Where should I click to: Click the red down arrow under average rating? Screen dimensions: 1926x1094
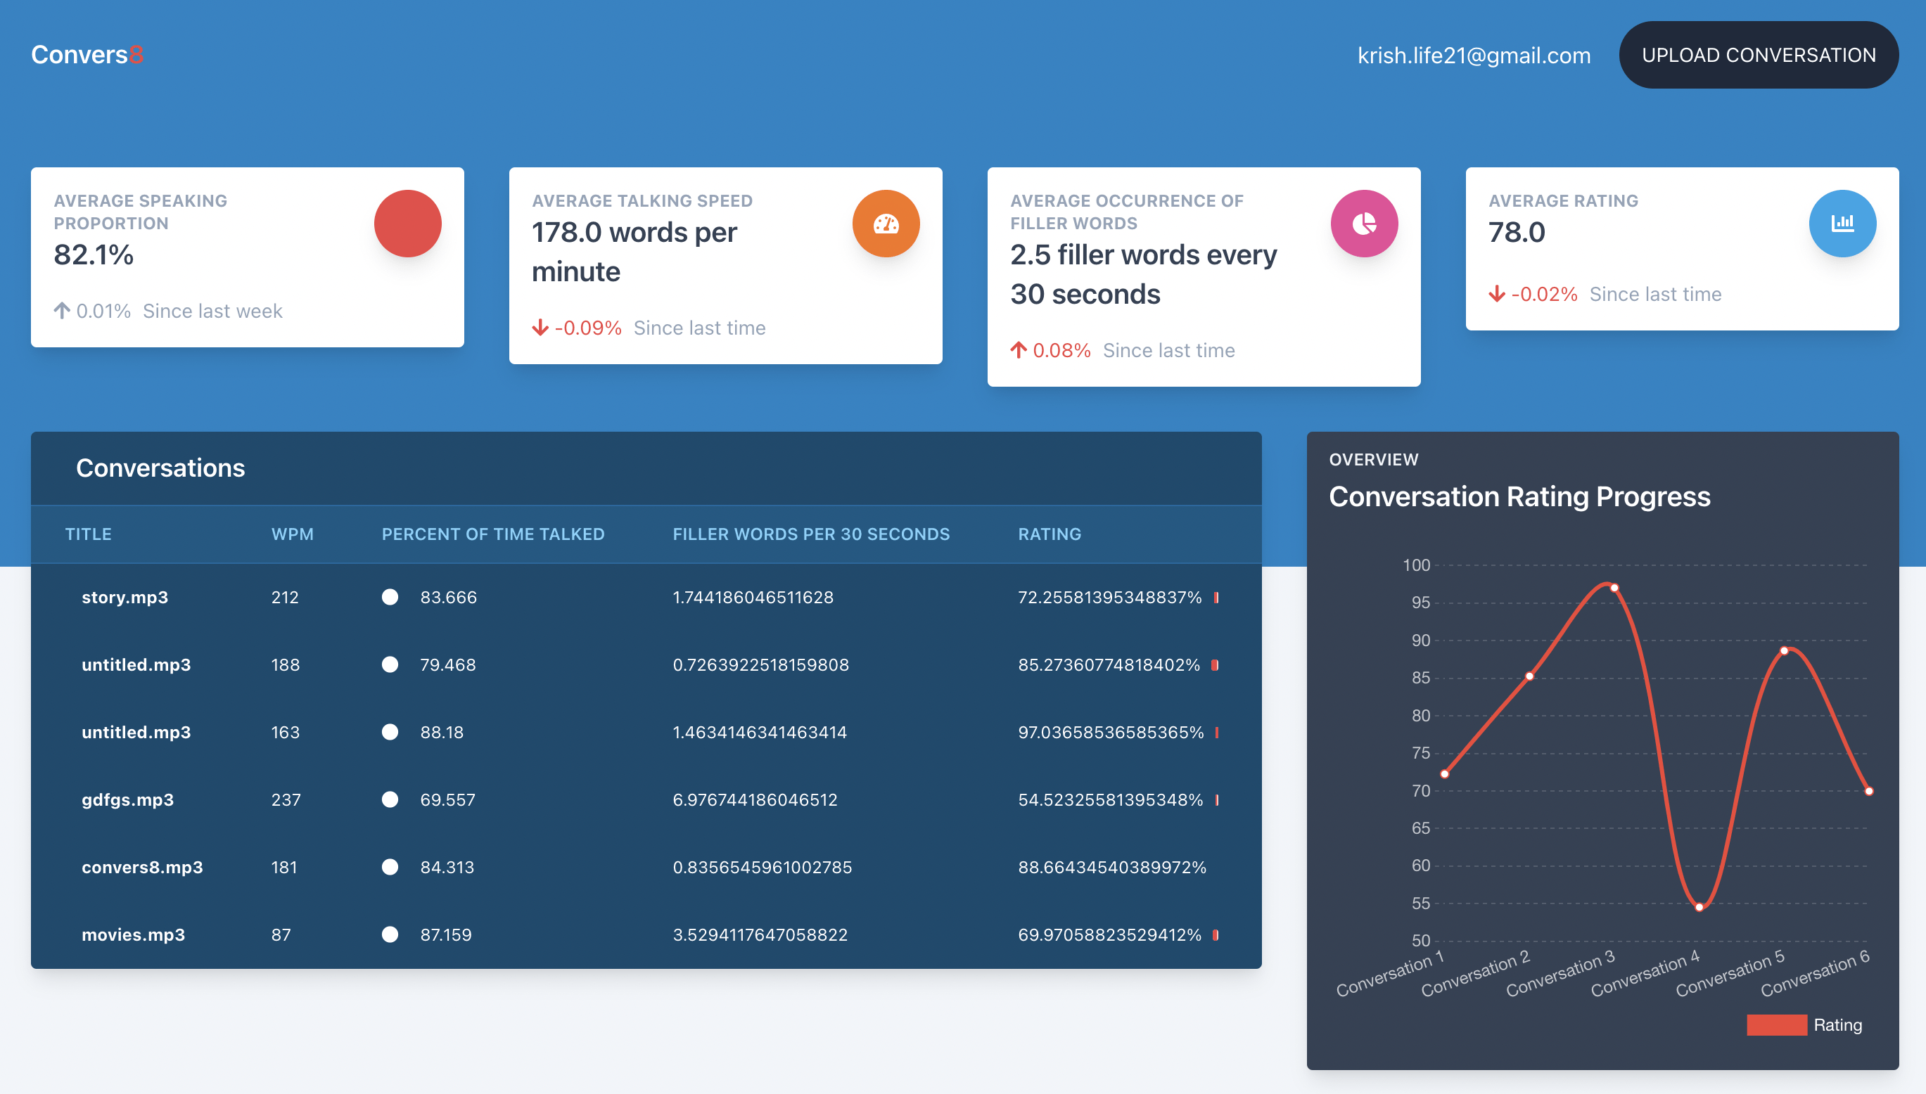(x=1496, y=294)
